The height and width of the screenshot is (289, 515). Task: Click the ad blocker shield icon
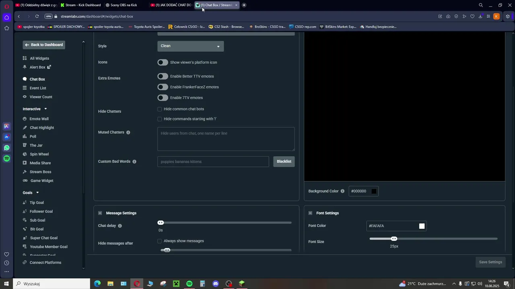(456, 16)
